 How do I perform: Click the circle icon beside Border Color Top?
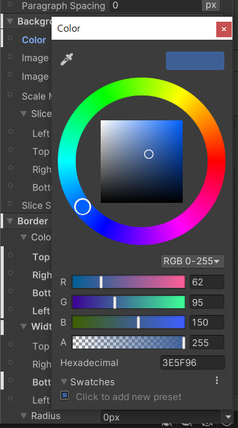pos(11,255)
